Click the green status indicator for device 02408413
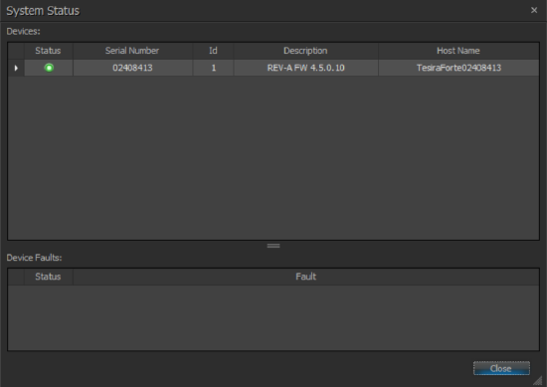 pyautogui.click(x=49, y=68)
